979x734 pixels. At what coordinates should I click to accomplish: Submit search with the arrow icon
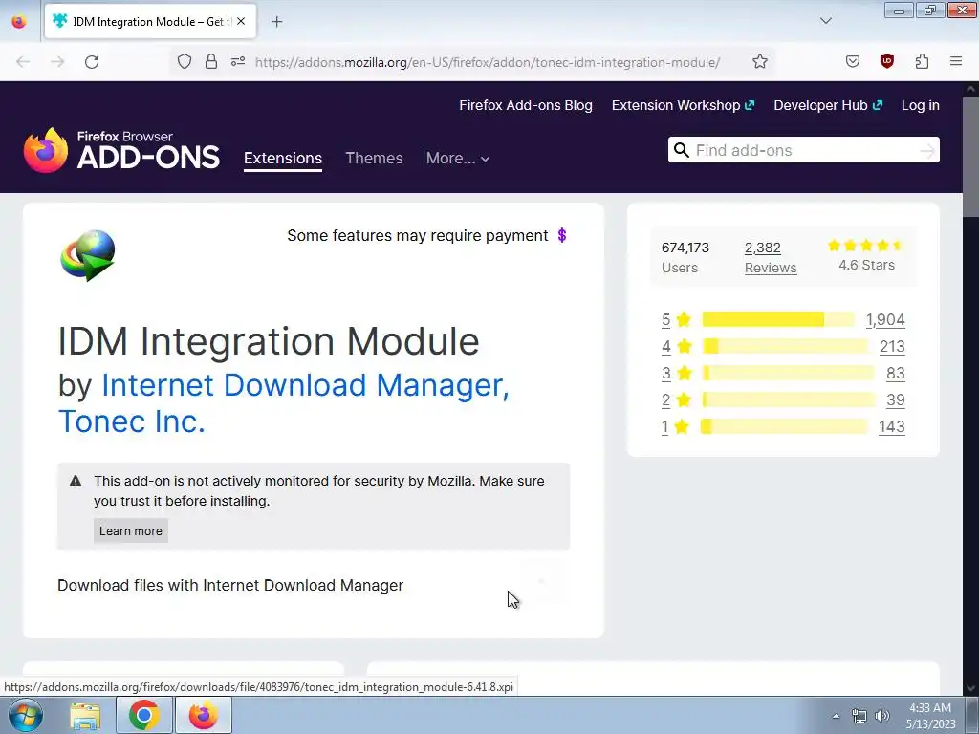click(927, 150)
